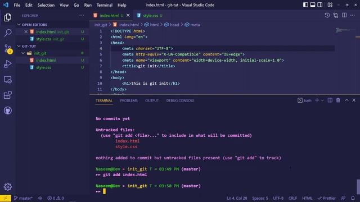Select the Terminal panel tab
Screen dimensions: 360x202
[104, 100]
